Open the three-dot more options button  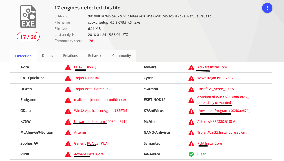(x=267, y=8)
